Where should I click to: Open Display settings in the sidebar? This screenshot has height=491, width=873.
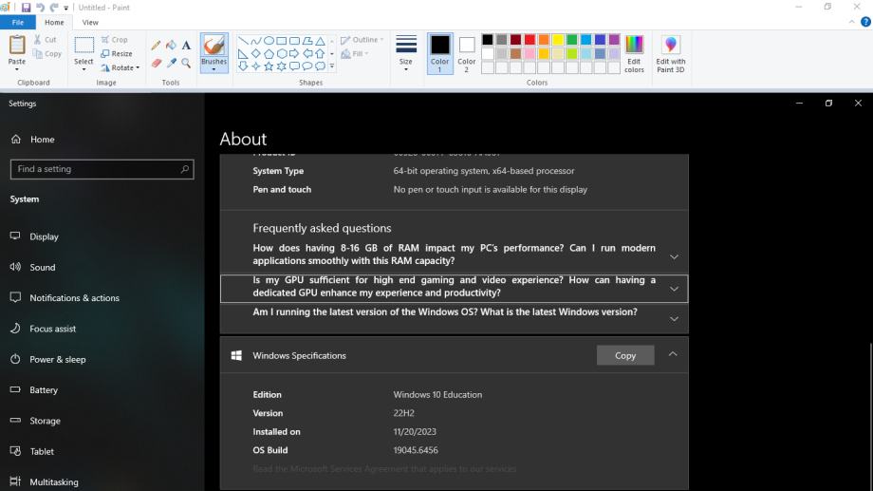44,236
